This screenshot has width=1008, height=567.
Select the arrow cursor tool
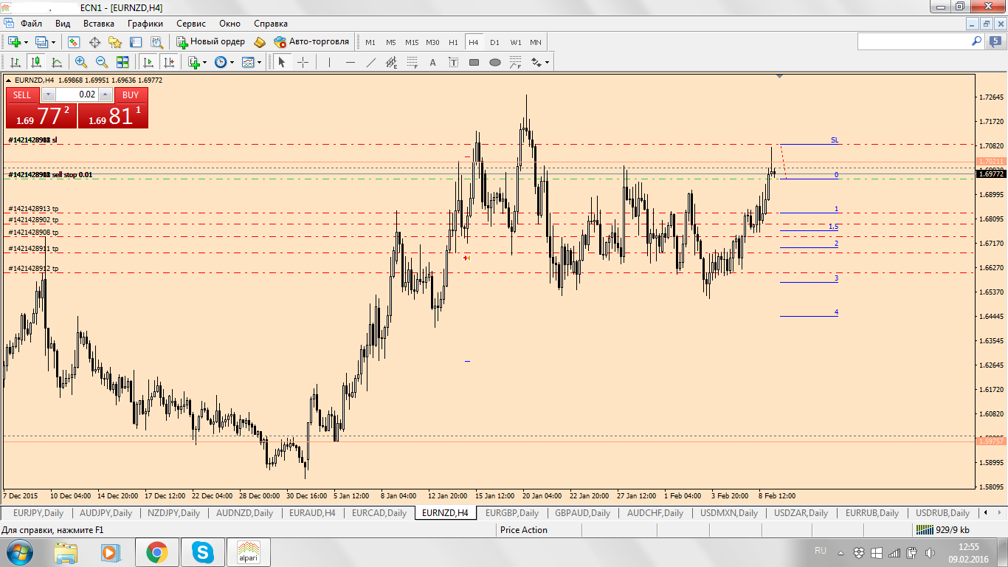click(281, 63)
